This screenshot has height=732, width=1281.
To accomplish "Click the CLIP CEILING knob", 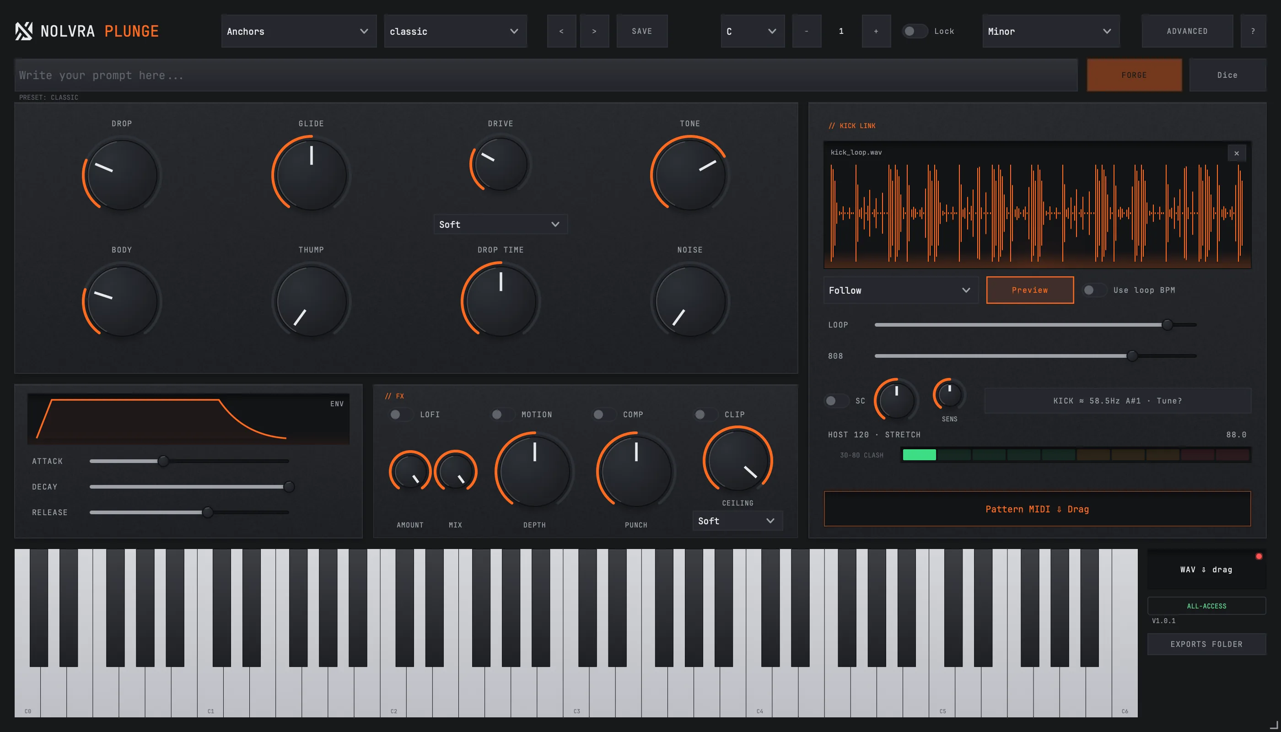I will point(737,461).
